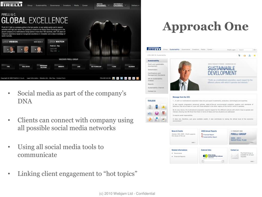This screenshot has height=197, width=262.
Task: Open the blue chart toolbox icon
Action: click(157, 120)
